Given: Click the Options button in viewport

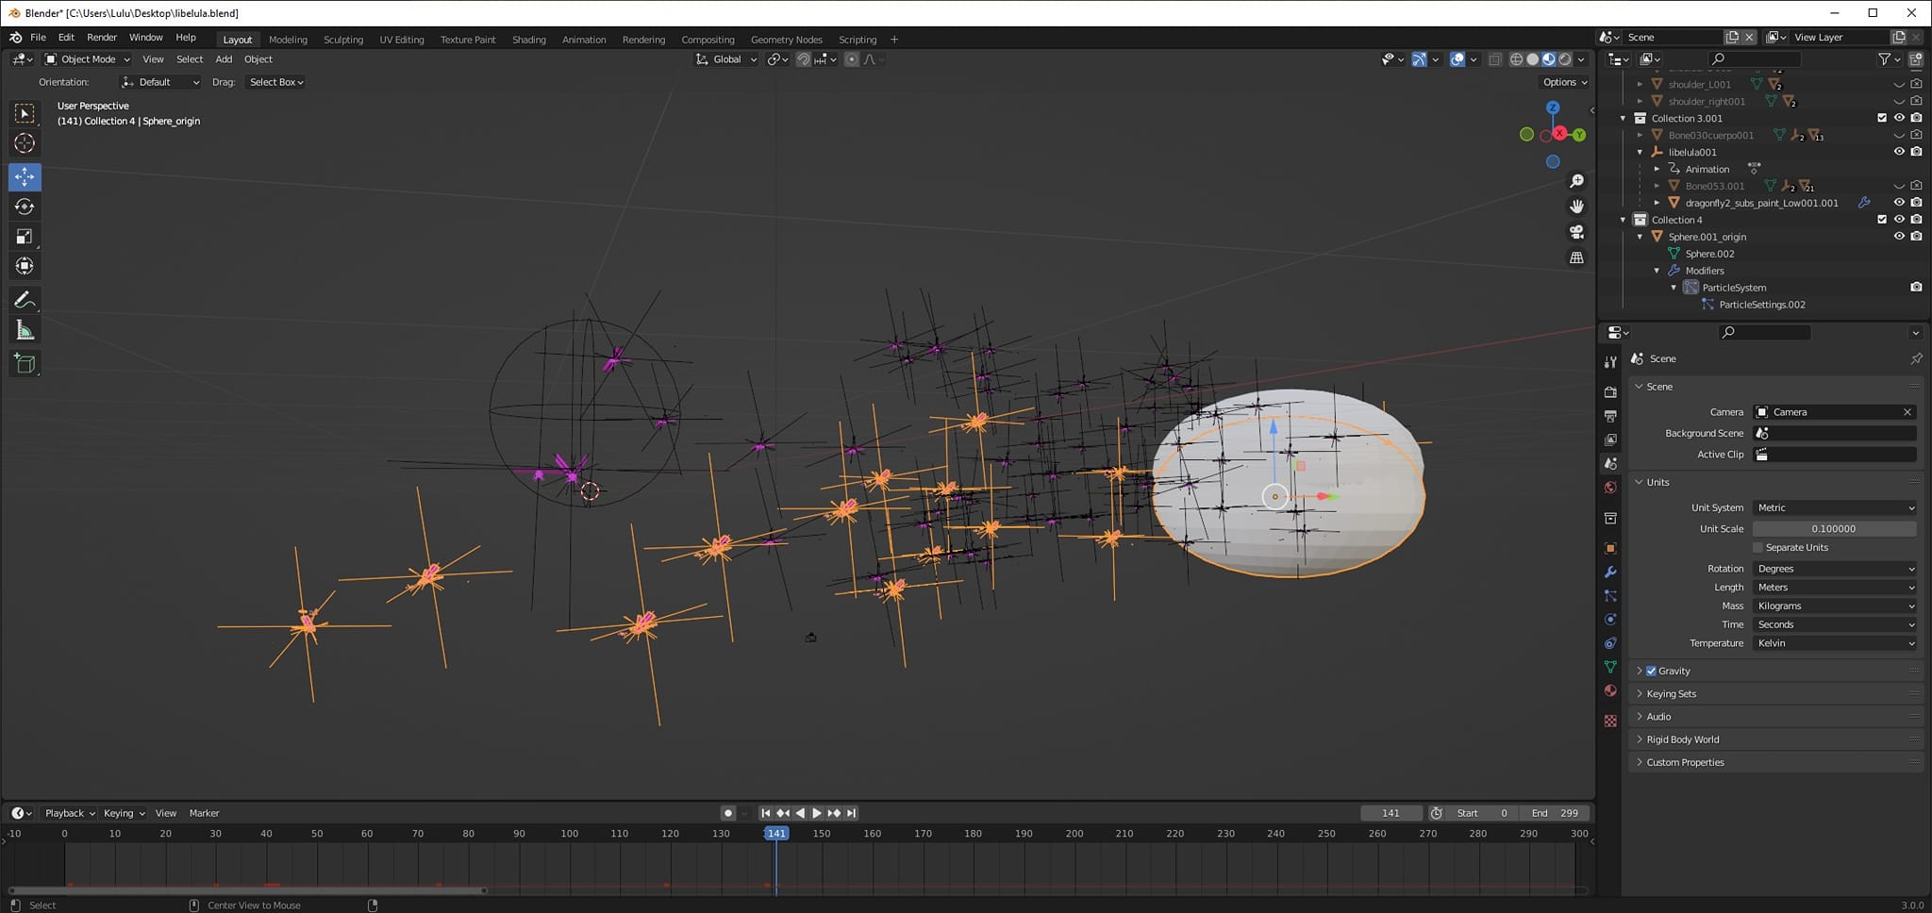Looking at the screenshot, I should point(1564,82).
